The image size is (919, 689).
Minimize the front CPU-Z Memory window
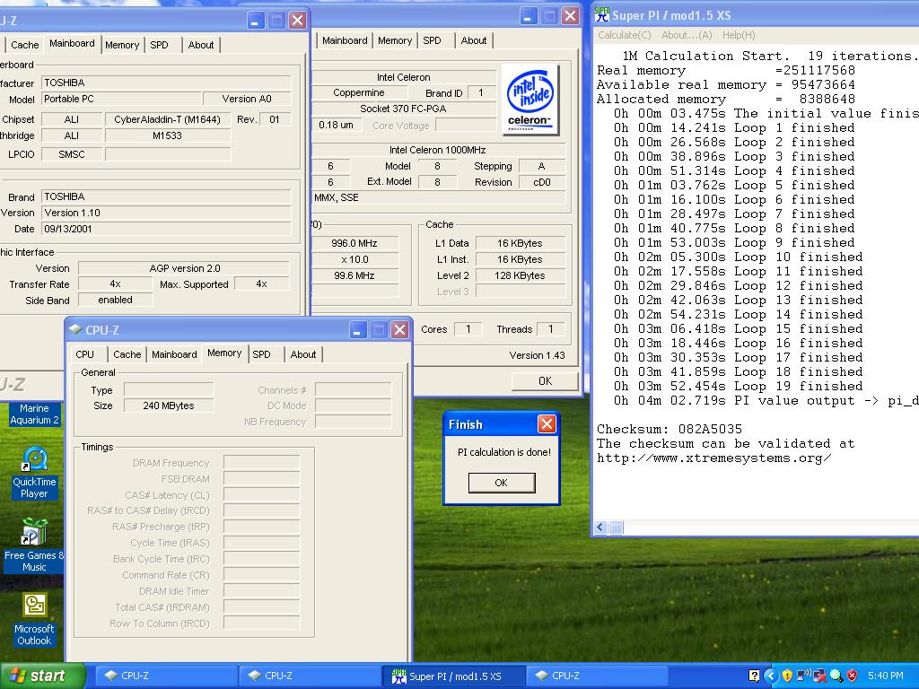click(358, 330)
